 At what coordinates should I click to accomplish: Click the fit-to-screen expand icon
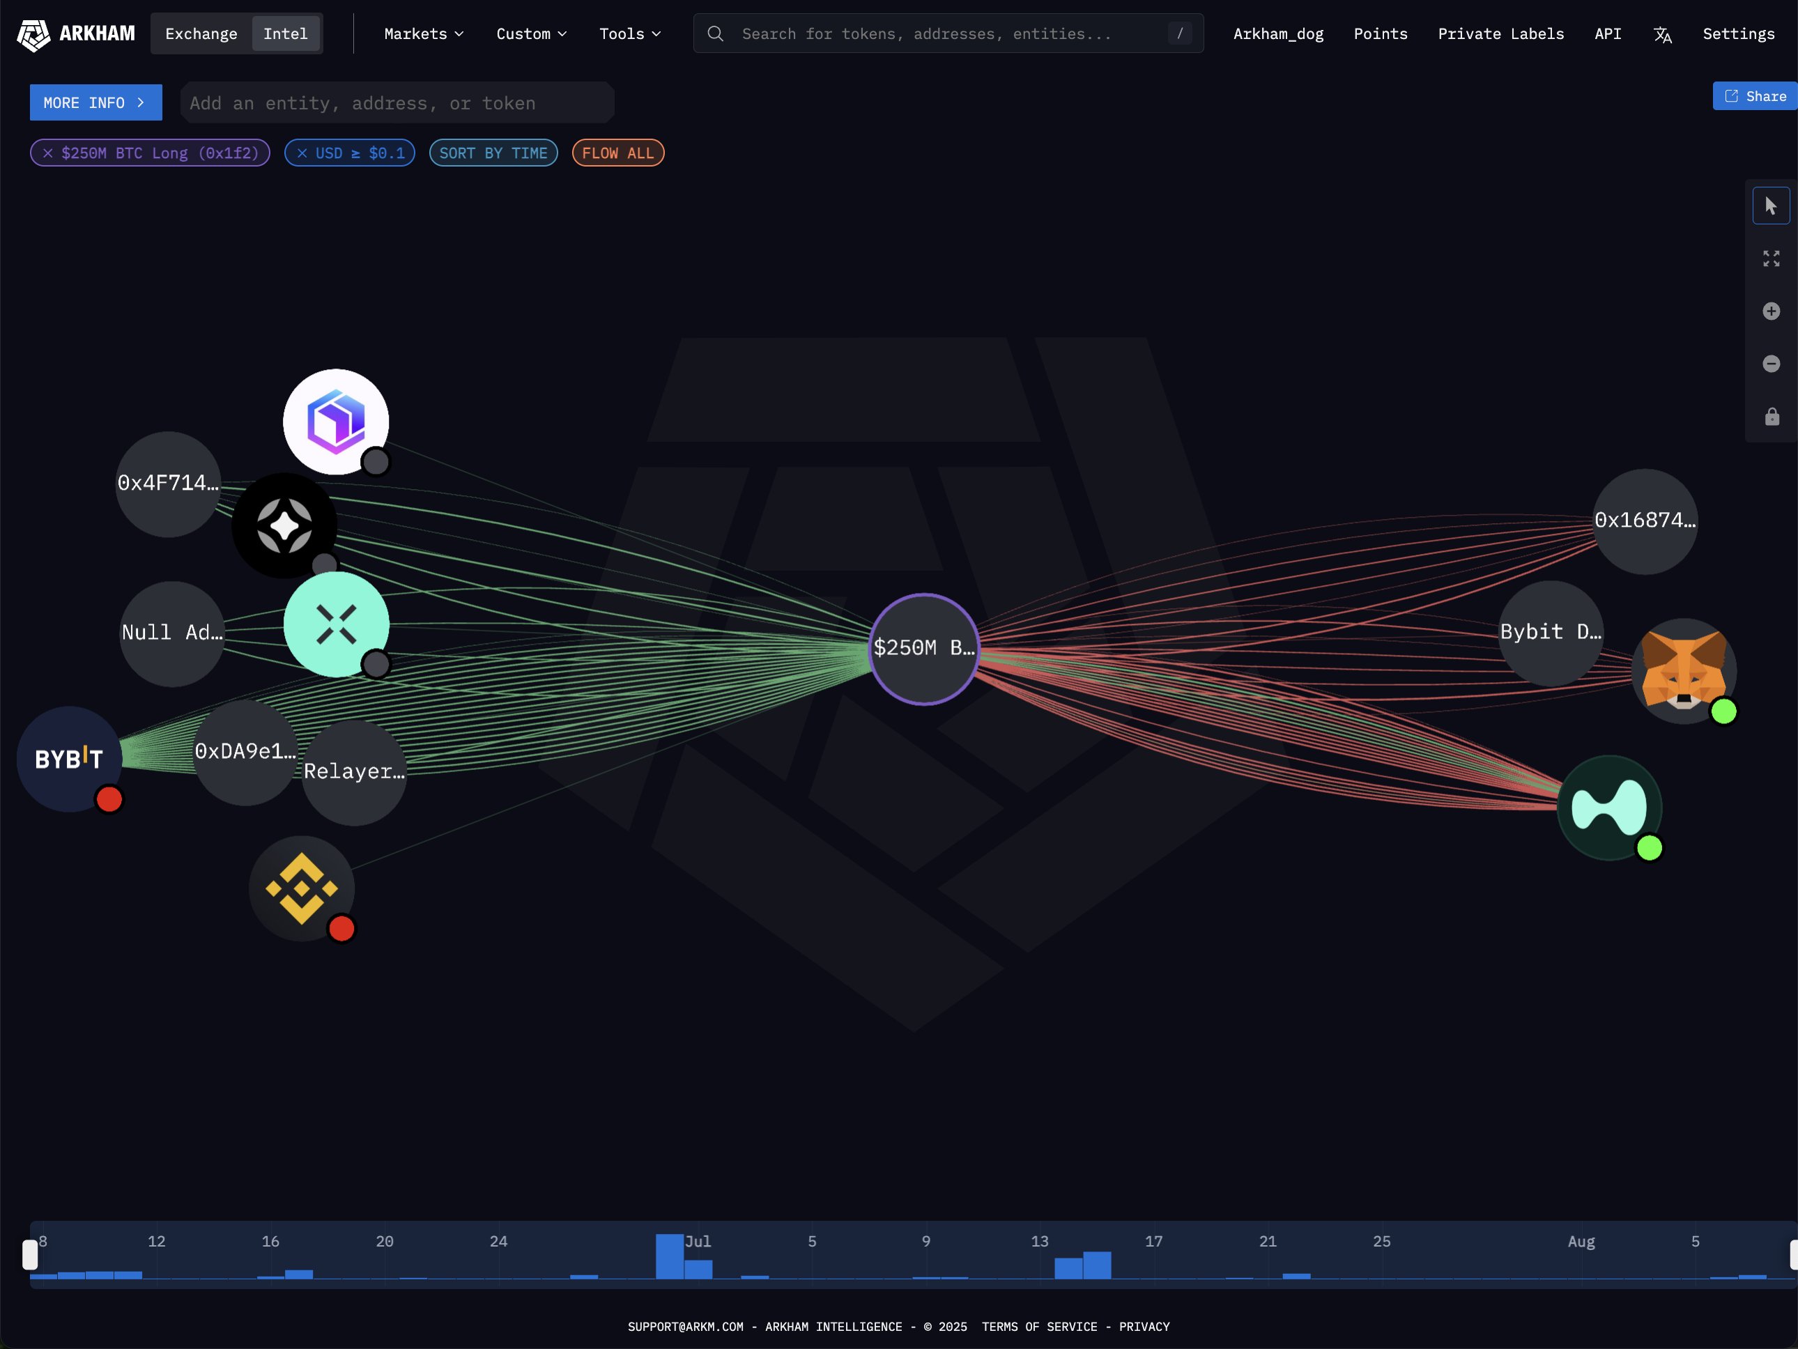[x=1772, y=259]
